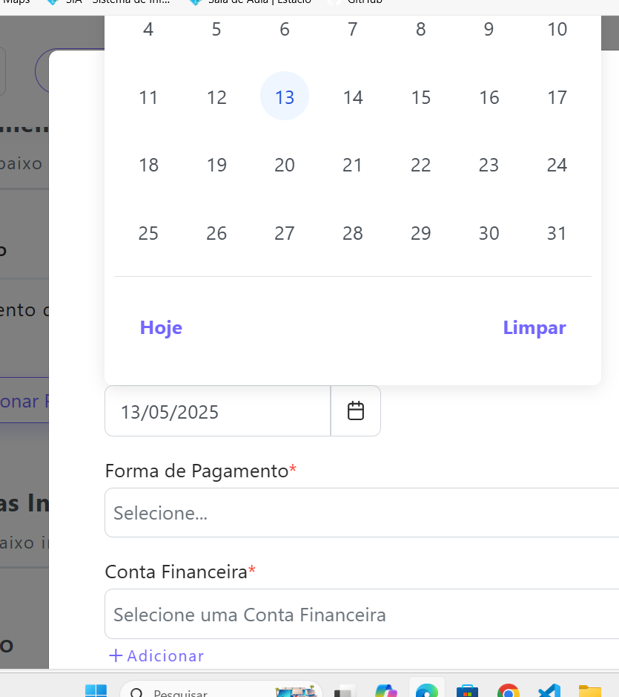This screenshot has height=697, width=619.
Task: Expand the Forma de Pagamento dropdown
Action: (362, 513)
